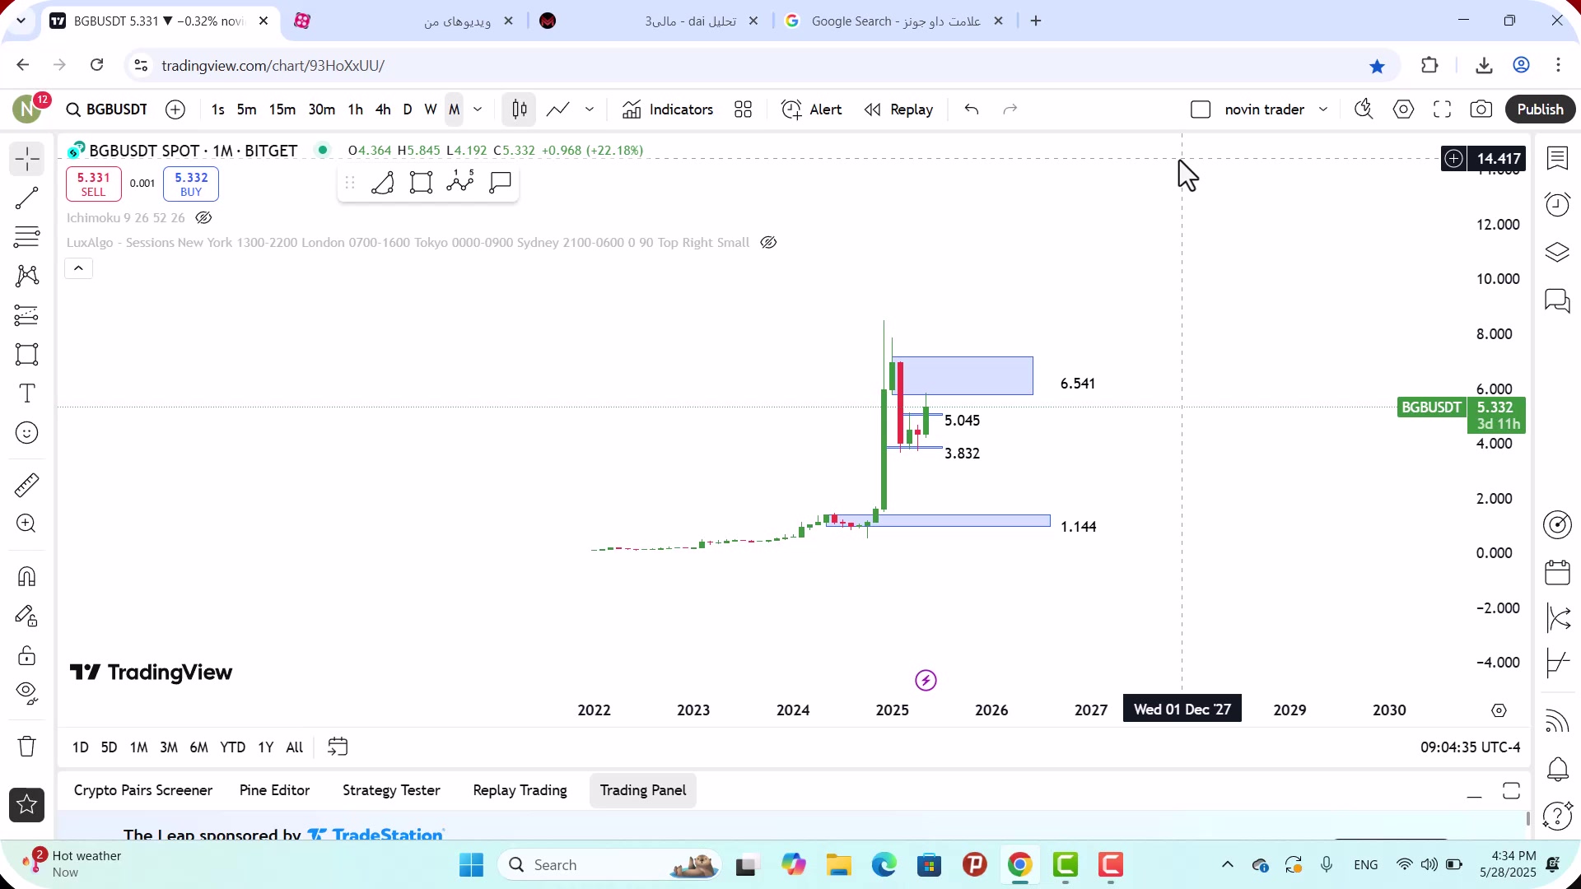Set chart range to 3M

click(x=169, y=747)
